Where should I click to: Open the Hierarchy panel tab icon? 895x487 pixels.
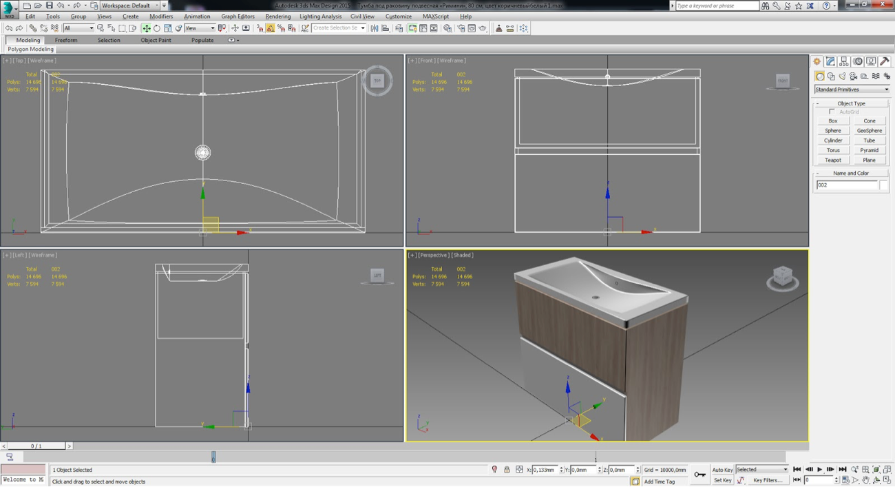[x=844, y=62]
